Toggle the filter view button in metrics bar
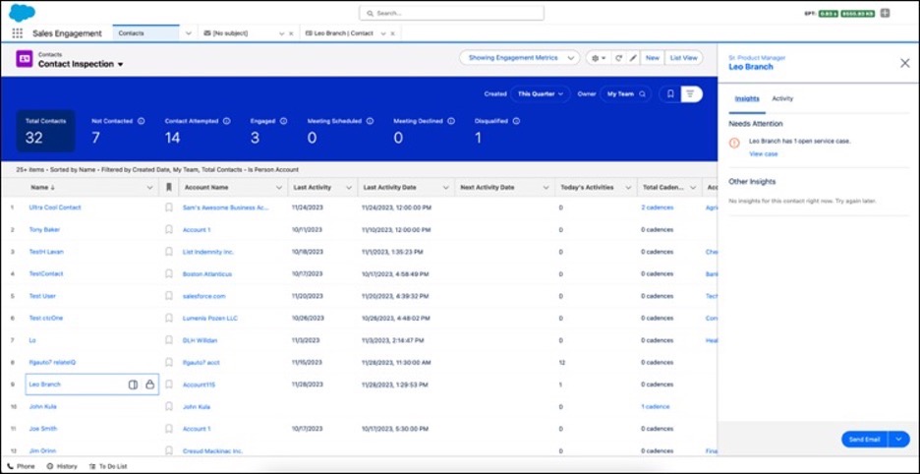 pos(692,94)
